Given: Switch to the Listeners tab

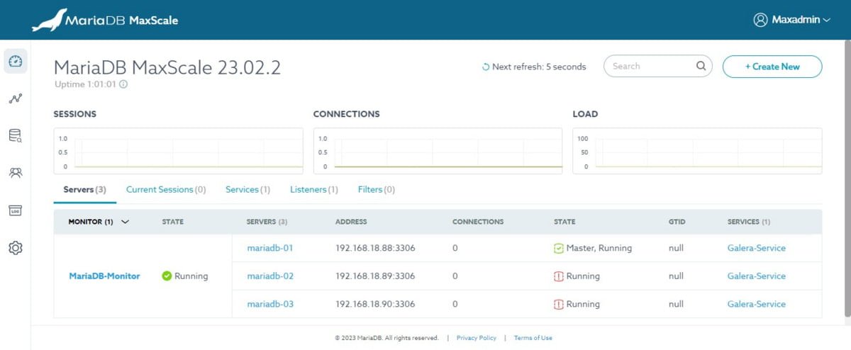Looking at the screenshot, I should coord(314,190).
